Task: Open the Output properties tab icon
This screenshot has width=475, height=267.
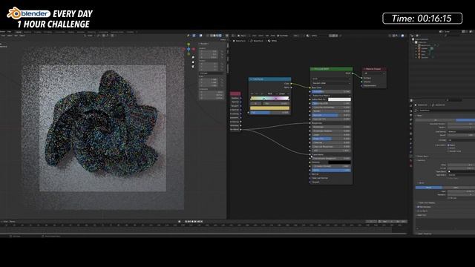Action: coord(411,115)
